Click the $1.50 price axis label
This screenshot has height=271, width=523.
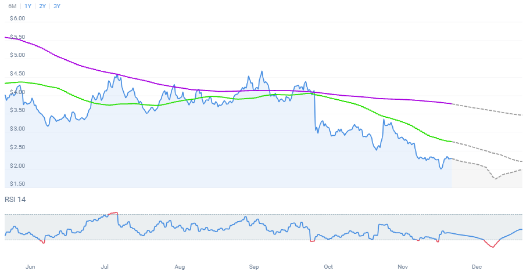click(x=17, y=184)
